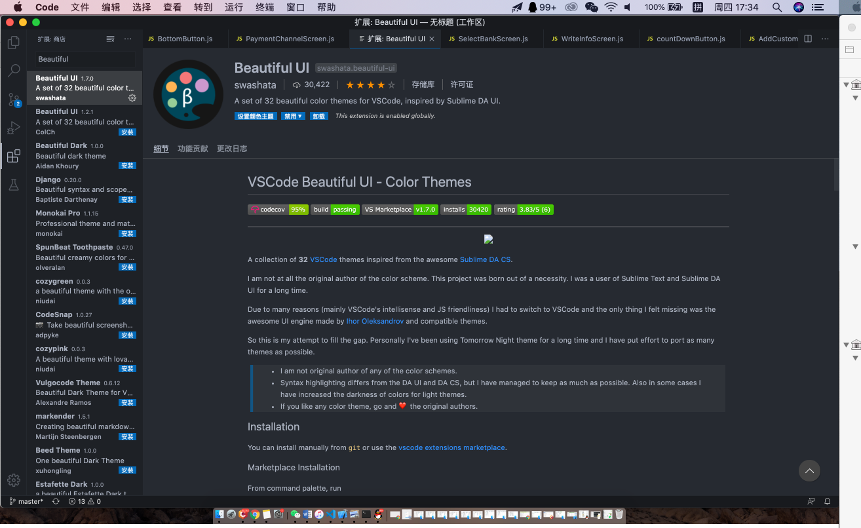This screenshot has height=528, width=861.
Task: Open the 许可证 license link
Action: [x=462, y=85]
